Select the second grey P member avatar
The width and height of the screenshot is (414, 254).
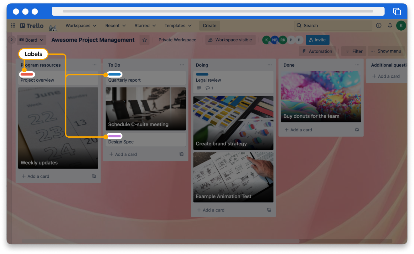pyautogui.click(x=299, y=40)
